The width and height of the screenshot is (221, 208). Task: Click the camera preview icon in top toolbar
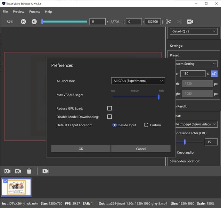[190, 22]
